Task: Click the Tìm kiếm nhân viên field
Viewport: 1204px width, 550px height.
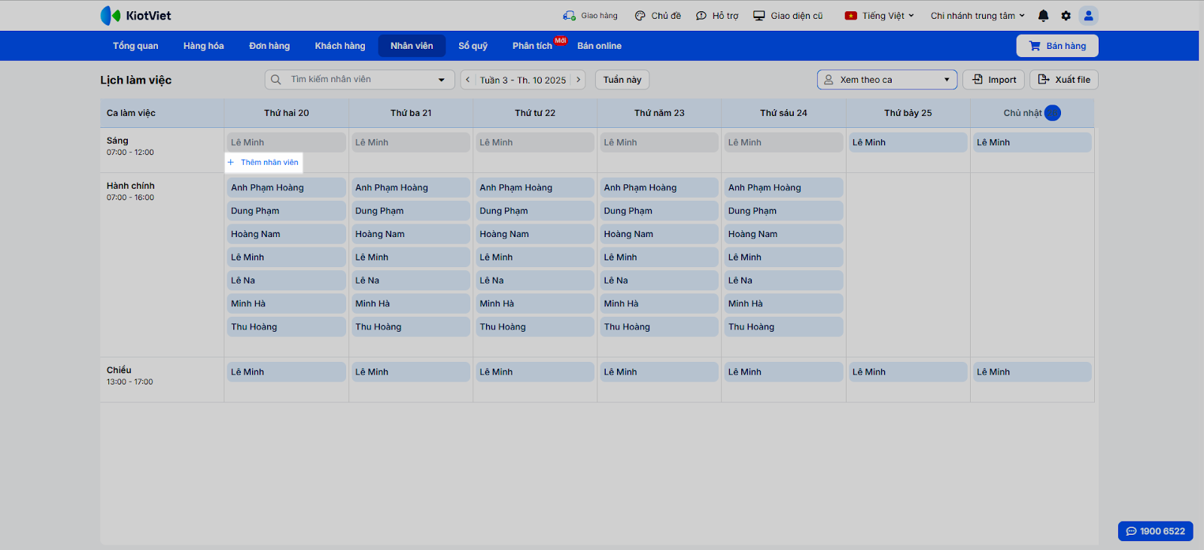Action: click(360, 80)
